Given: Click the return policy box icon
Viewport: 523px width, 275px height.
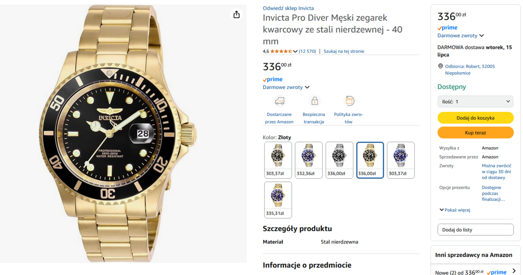Looking at the screenshot, I should pos(349,101).
